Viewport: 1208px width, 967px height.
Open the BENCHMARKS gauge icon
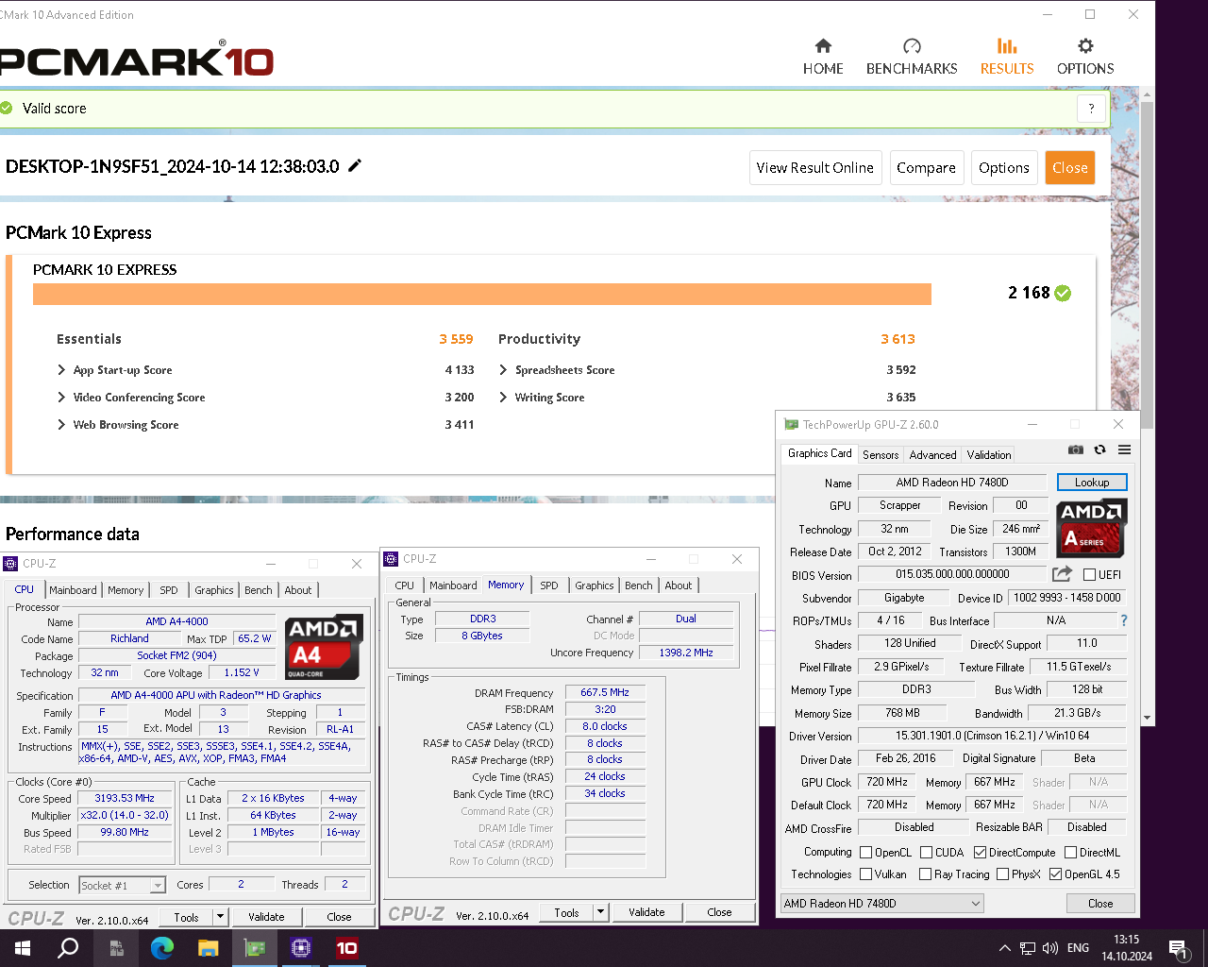(912, 46)
